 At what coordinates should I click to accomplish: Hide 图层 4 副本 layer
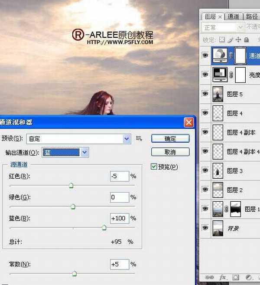[x=205, y=132]
